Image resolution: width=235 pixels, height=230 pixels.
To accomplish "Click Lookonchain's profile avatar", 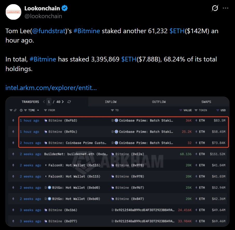I will tap(13, 12).
